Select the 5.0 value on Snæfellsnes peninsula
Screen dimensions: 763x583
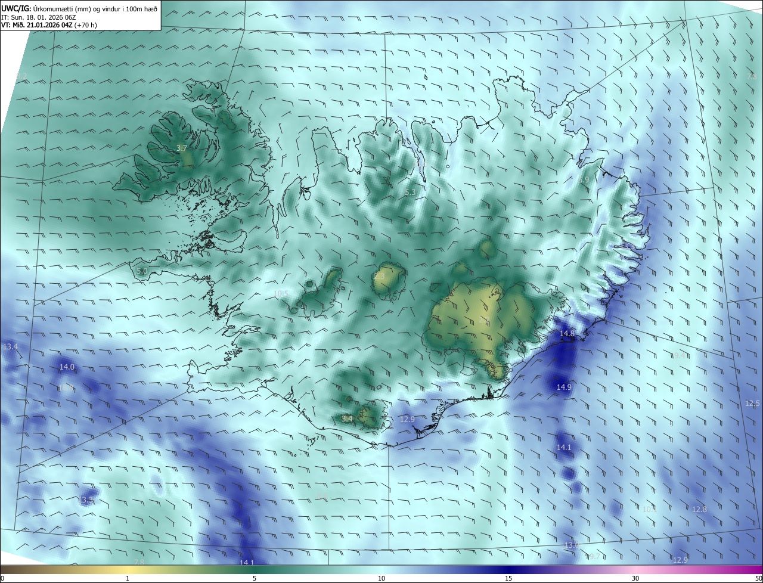[142, 271]
